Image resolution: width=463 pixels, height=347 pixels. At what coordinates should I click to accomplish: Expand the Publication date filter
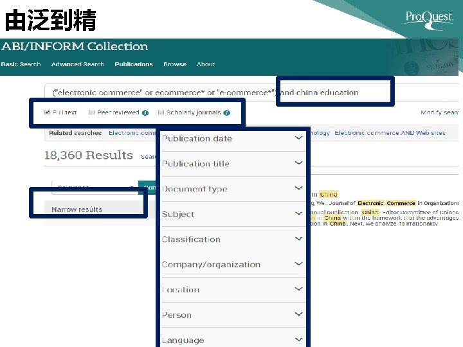(233, 138)
